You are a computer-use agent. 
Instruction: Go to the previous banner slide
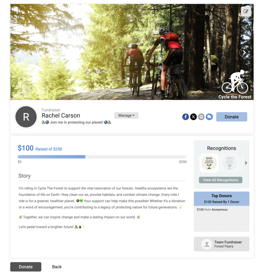click(20, 52)
